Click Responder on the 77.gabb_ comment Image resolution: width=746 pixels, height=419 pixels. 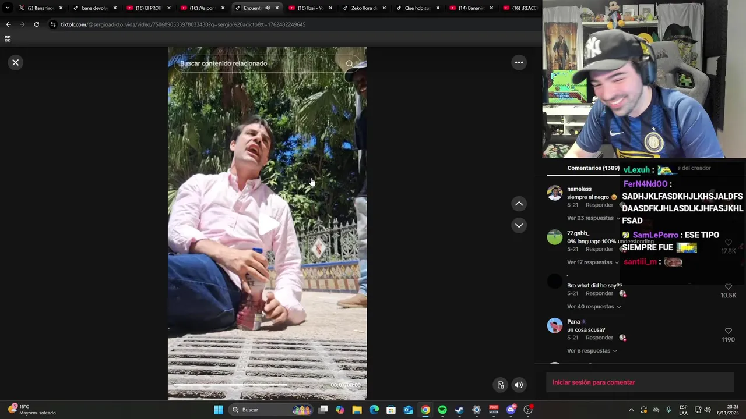tap(599, 250)
